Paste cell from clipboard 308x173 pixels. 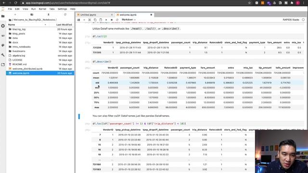[x=101, y=20]
